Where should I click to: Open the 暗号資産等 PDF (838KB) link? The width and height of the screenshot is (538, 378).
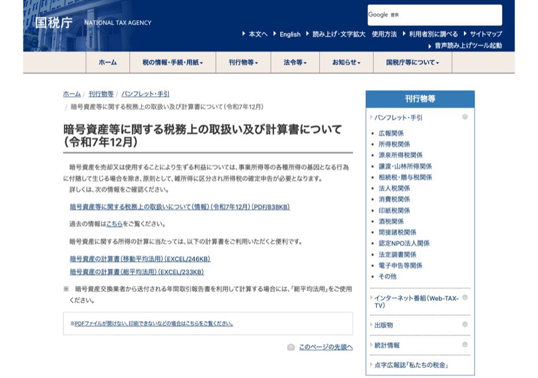[x=180, y=207]
